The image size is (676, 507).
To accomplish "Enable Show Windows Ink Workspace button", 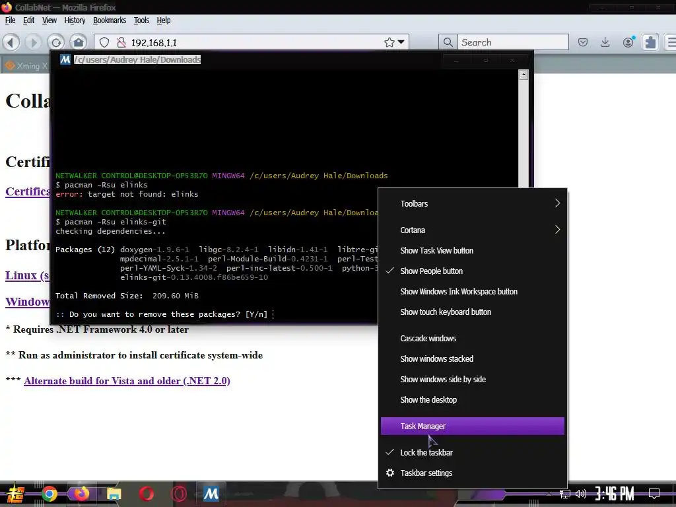I will click(x=473, y=291).
